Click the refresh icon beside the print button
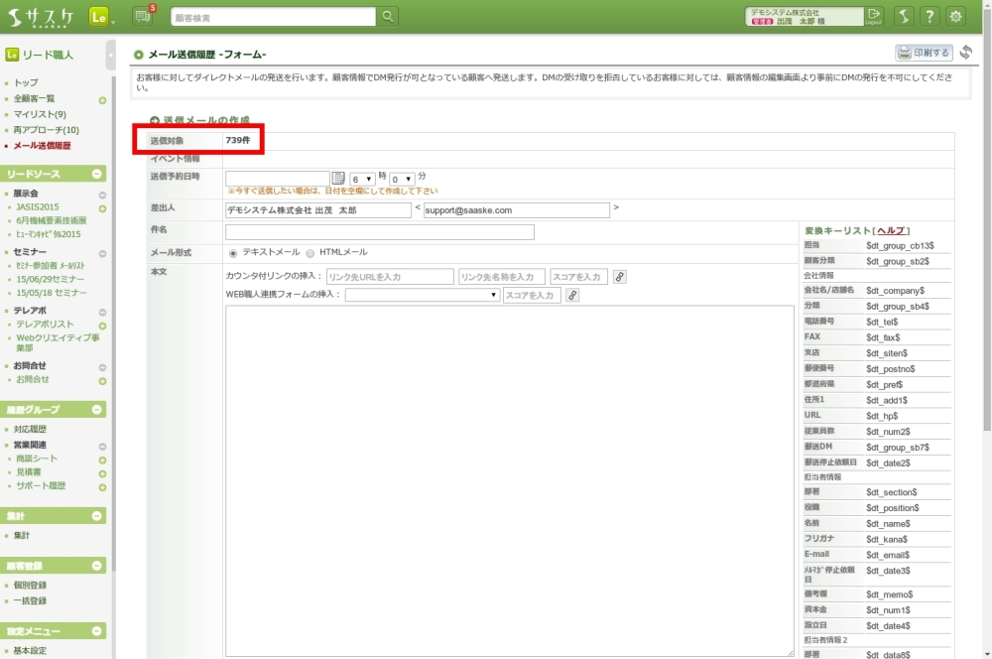The width and height of the screenshot is (992, 659). coord(965,53)
